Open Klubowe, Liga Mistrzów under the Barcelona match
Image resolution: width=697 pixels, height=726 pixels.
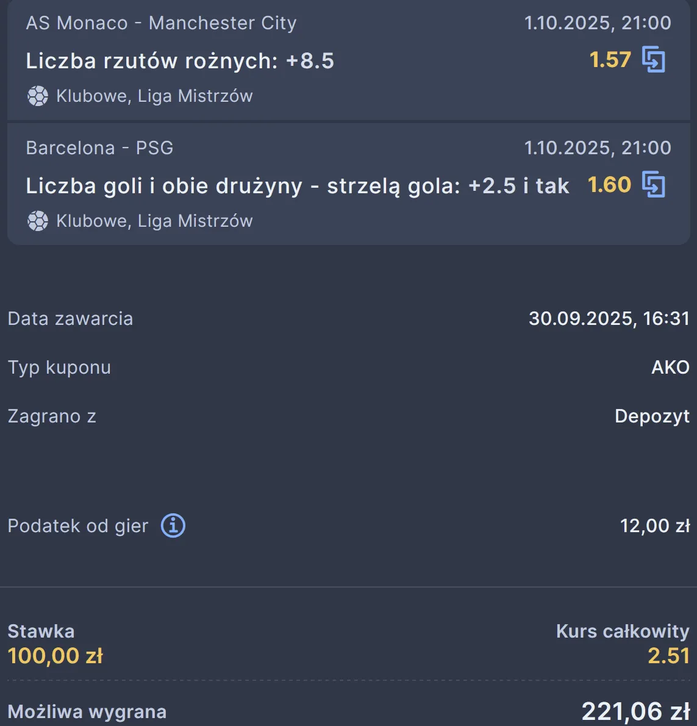(x=154, y=221)
